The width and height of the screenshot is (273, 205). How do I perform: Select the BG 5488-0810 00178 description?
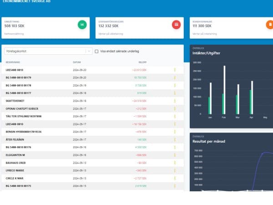tap(19, 86)
